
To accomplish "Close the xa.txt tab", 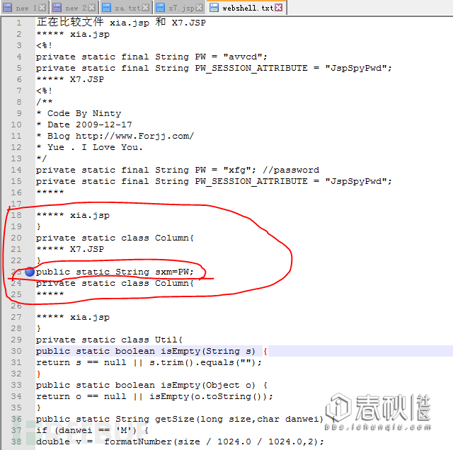I will click(x=146, y=8).
